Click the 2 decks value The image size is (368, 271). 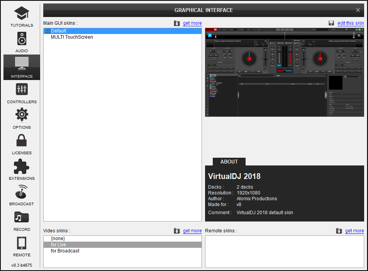point(245,187)
